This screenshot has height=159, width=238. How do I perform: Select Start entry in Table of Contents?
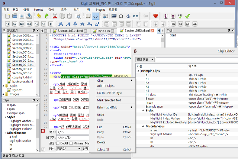pyautogui.click(x=173, y=35)
